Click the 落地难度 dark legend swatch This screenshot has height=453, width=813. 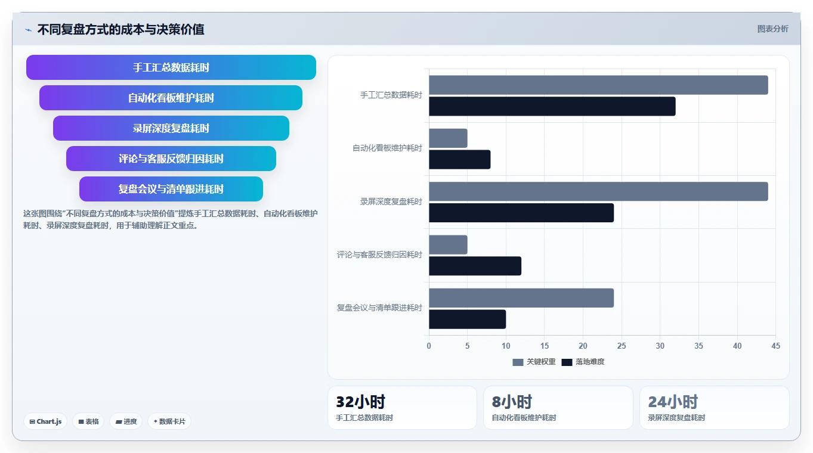567,362
